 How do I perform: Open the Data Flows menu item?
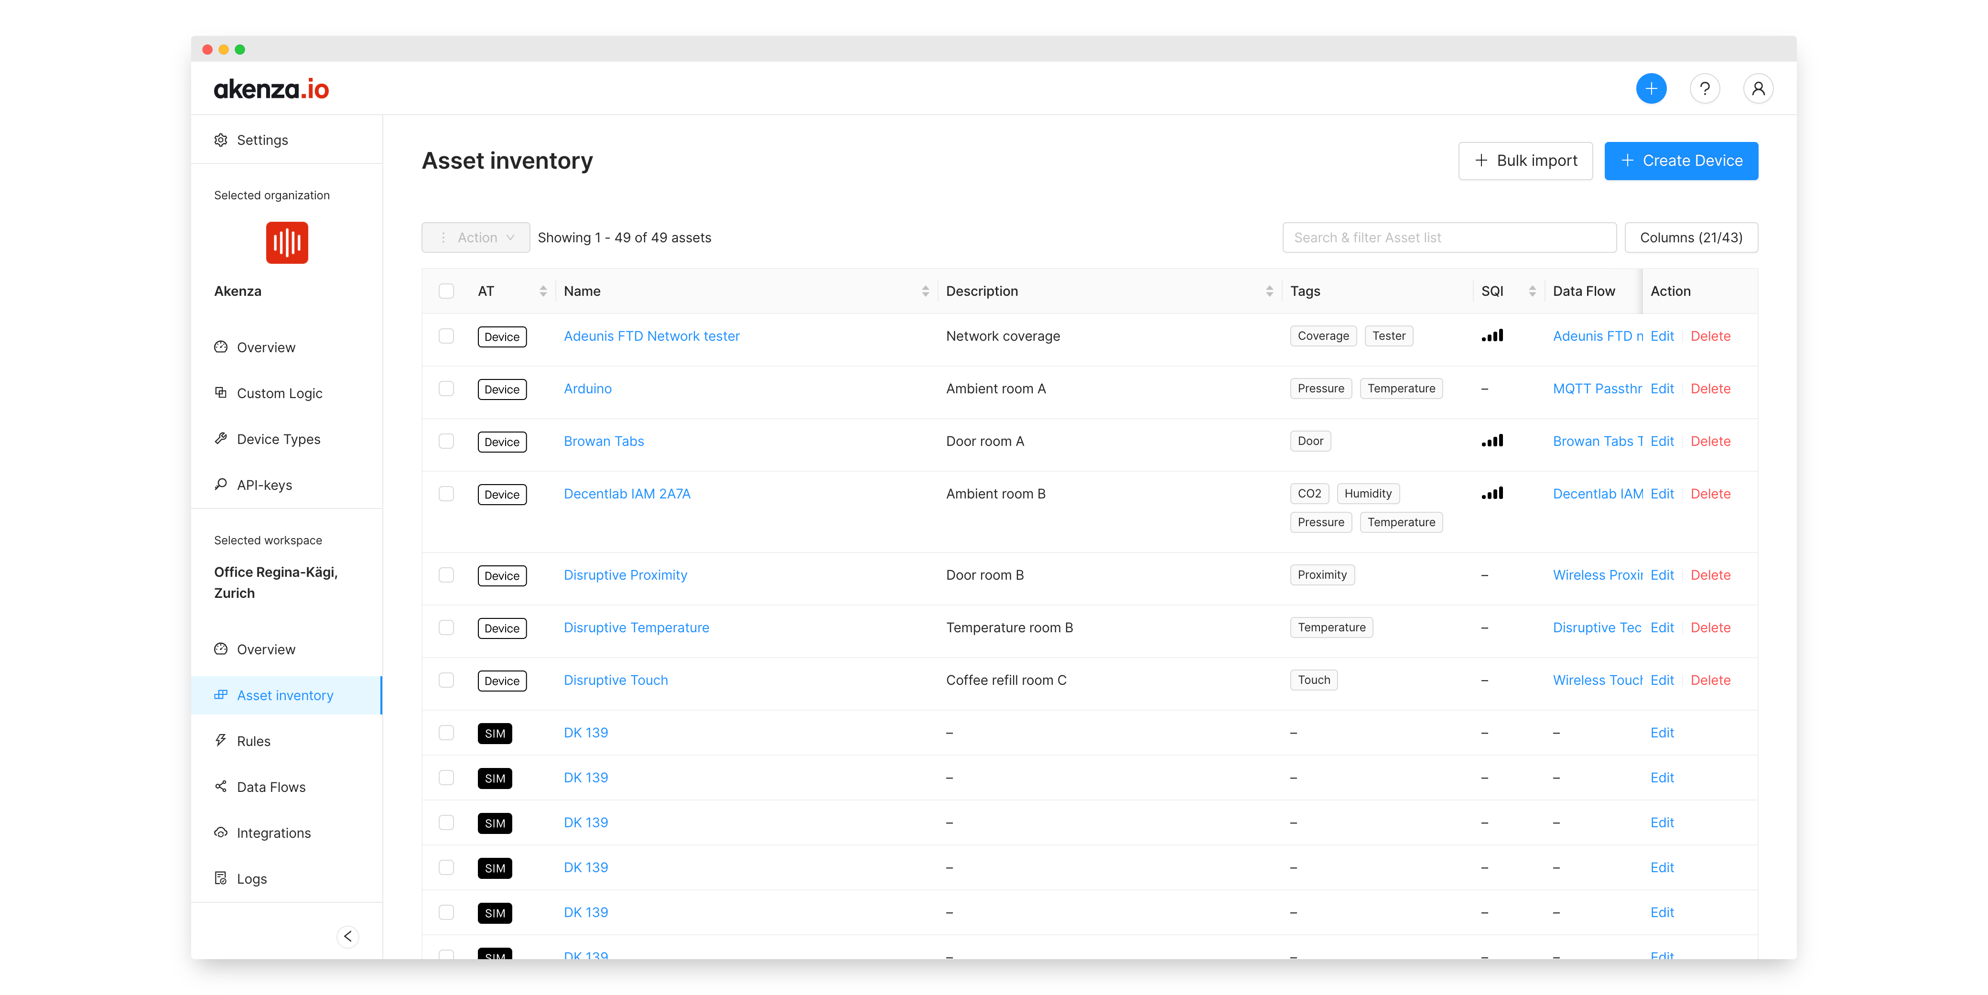point(271,788)
